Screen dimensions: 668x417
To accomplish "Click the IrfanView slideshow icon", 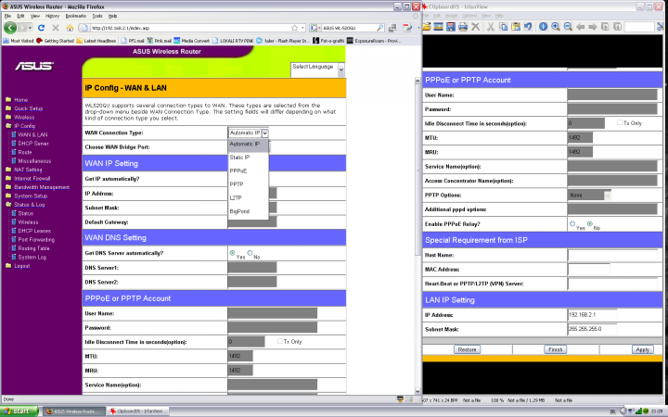I will point(438,27).
